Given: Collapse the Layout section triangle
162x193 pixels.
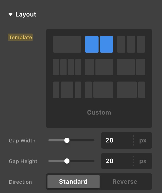Looking at the screenshot, I should [11, 15].
